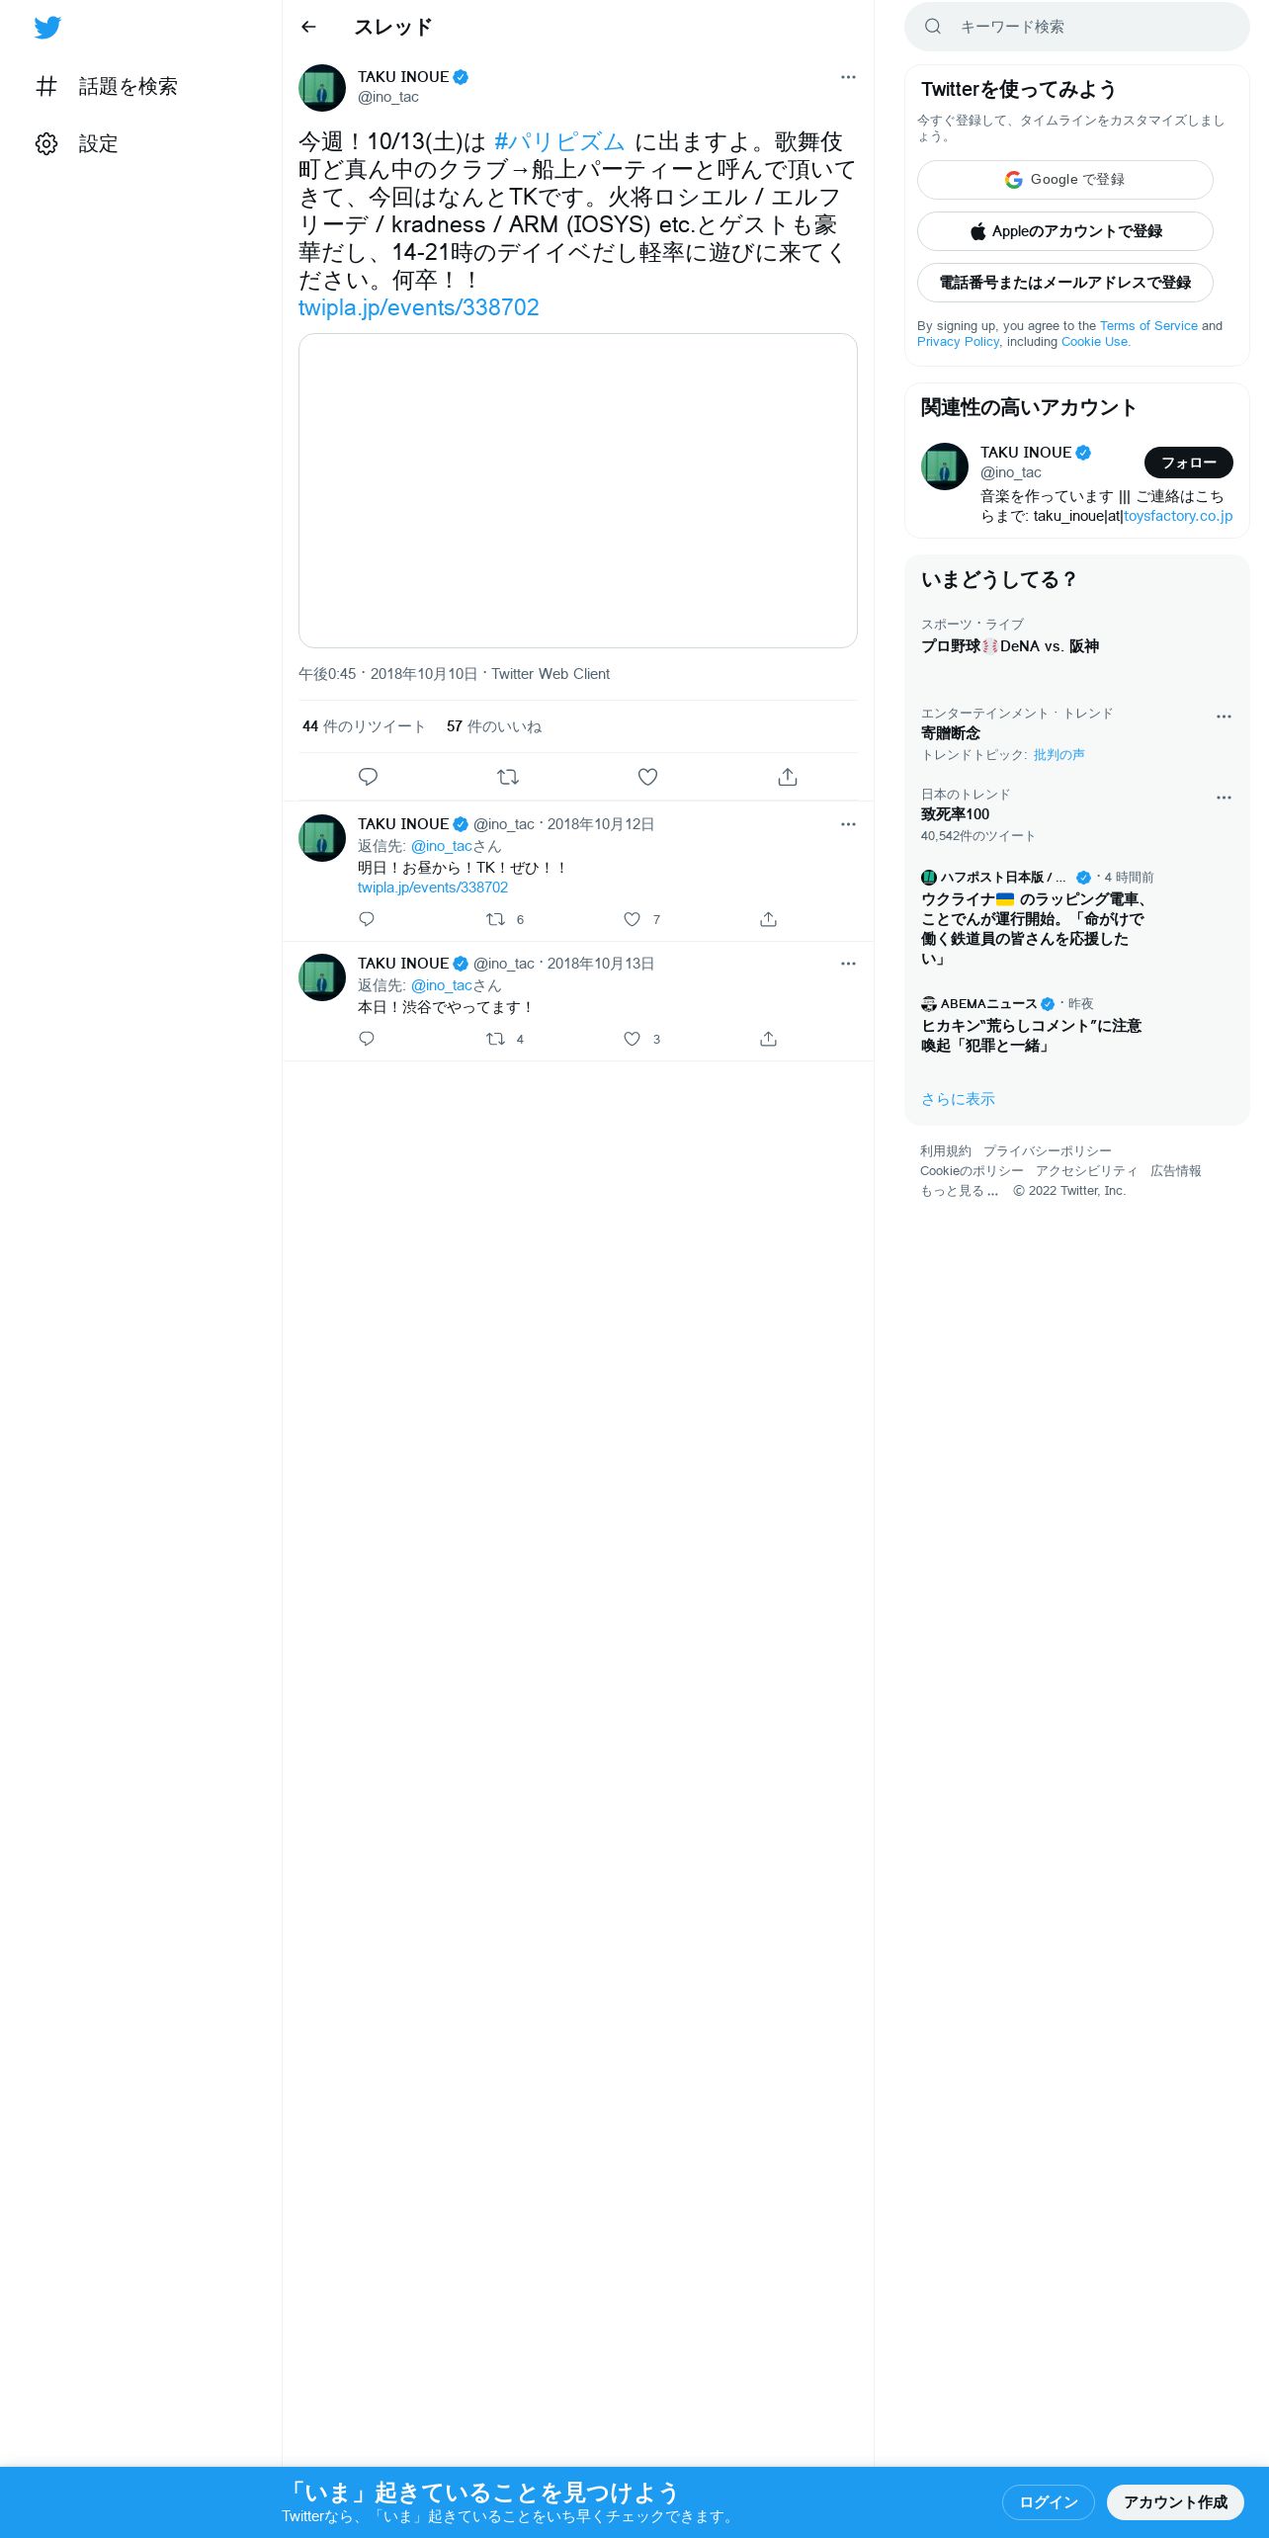Open more options on 致死率100 trend

coord(1224,798)
